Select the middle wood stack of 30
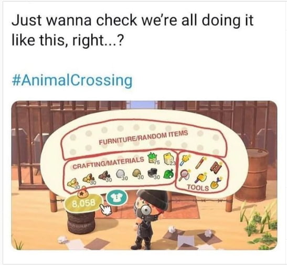This screenshot has width=287, height=265. [x=88, y=179]
